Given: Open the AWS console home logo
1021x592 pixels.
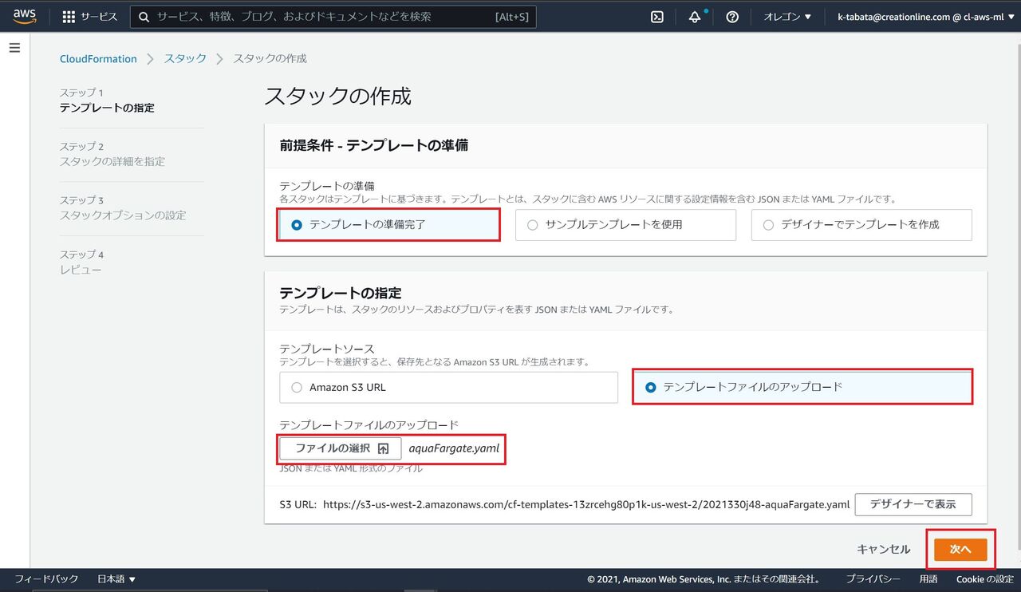Looking at the screenshot, I should pos(25,16).
